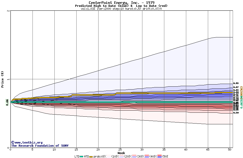
Task: Click the 'HTD' legend label
Action: (86, 156)
